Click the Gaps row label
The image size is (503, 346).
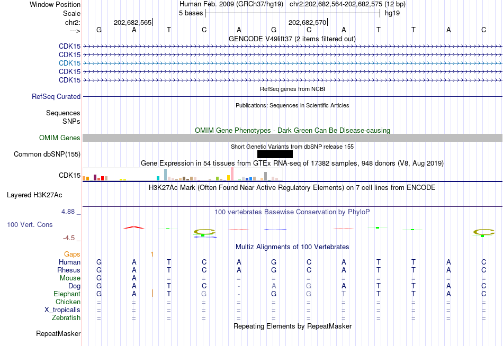72,254
